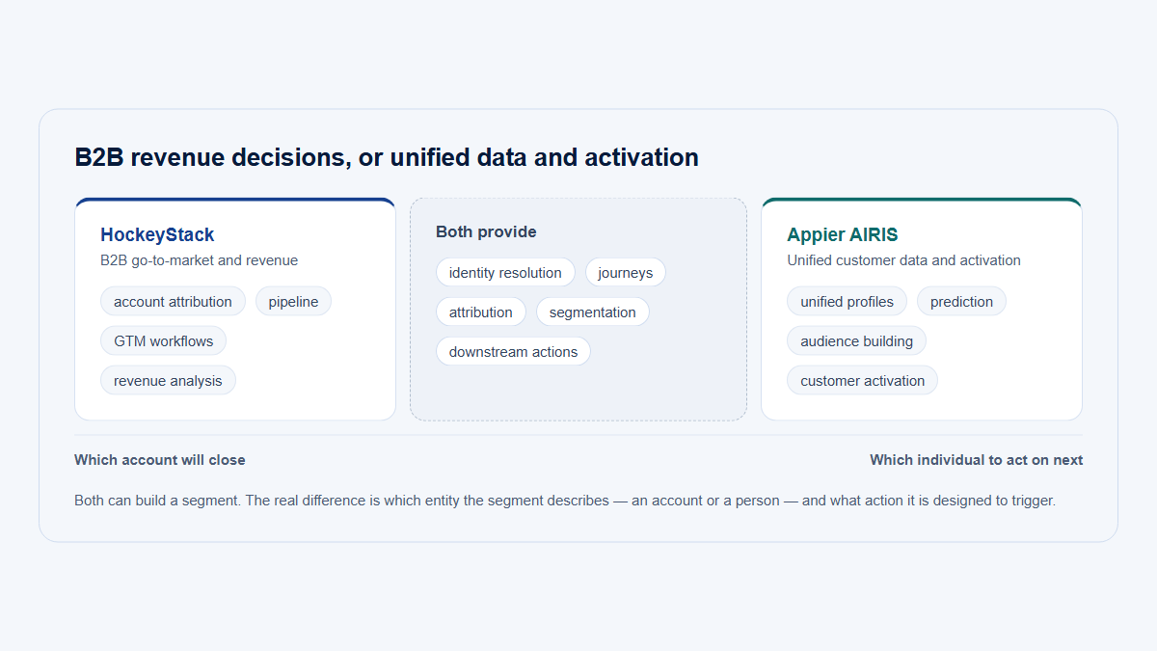Image resolution: width=1157 pixels, height=651 pixels.
Task: Select the attribution chip in Both provide
Action: [x=481, y=312]
